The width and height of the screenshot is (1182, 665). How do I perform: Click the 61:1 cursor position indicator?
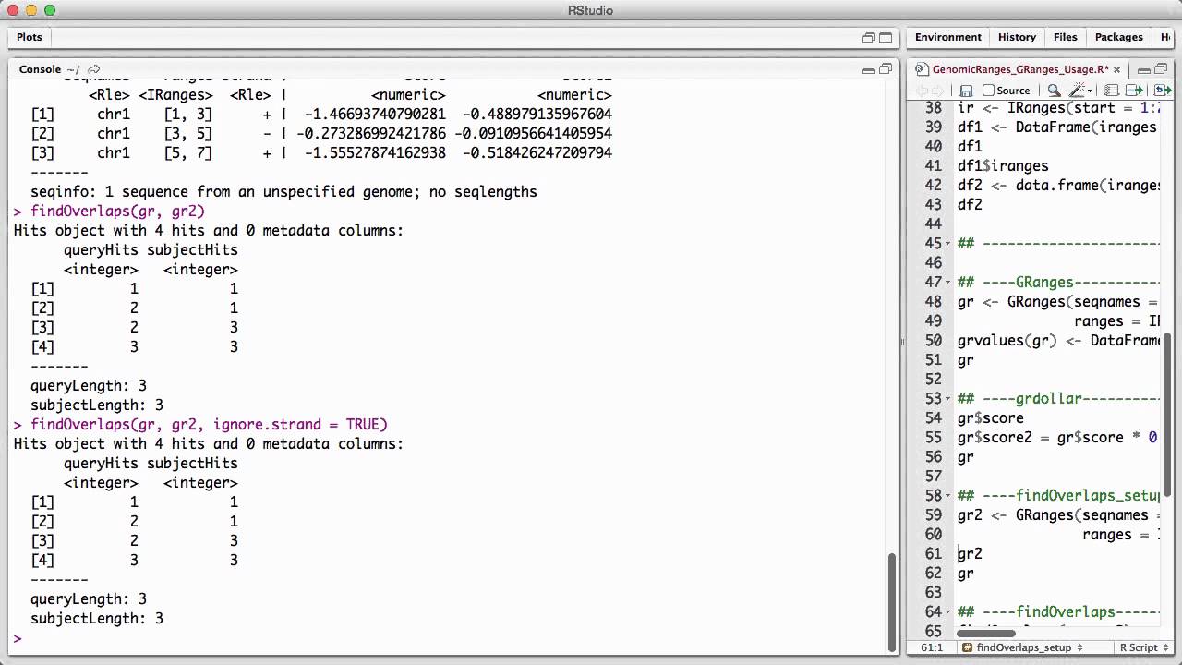click(931, 647)
